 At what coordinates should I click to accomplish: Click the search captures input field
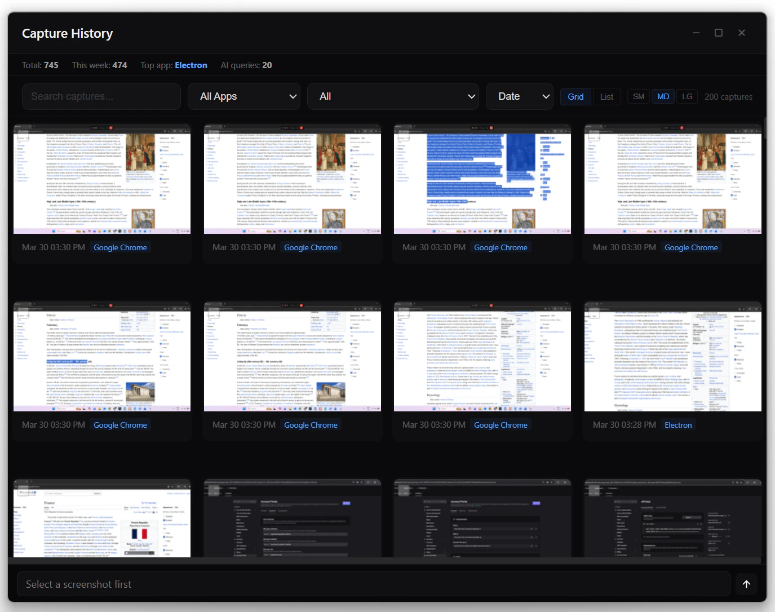[101, 96]
